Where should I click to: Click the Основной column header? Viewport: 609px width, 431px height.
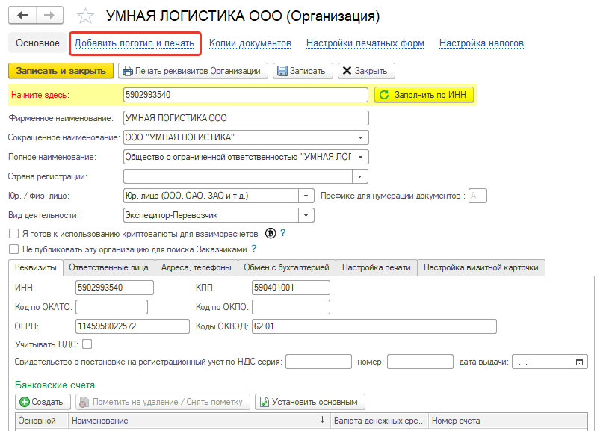(42, 421)
